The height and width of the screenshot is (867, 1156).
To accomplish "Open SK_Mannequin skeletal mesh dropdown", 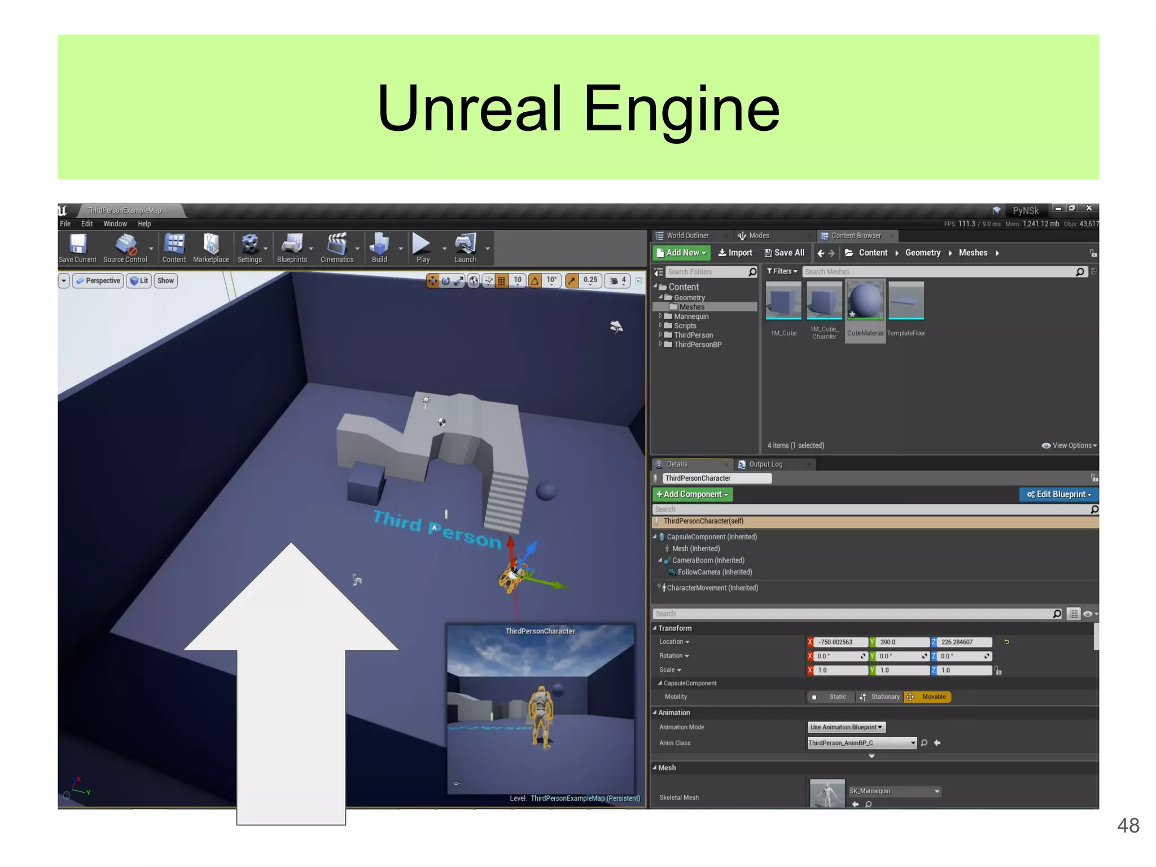I will 895,791.
